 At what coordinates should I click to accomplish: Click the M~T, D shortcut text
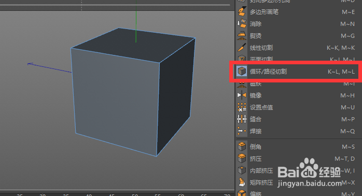click(x=345, y=159)
